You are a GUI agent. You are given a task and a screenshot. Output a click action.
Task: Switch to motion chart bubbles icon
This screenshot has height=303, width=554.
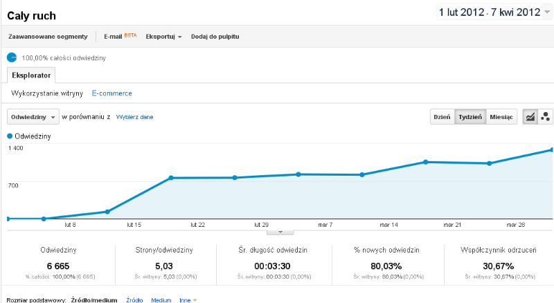pyautogui.click(x=545, y=117)
